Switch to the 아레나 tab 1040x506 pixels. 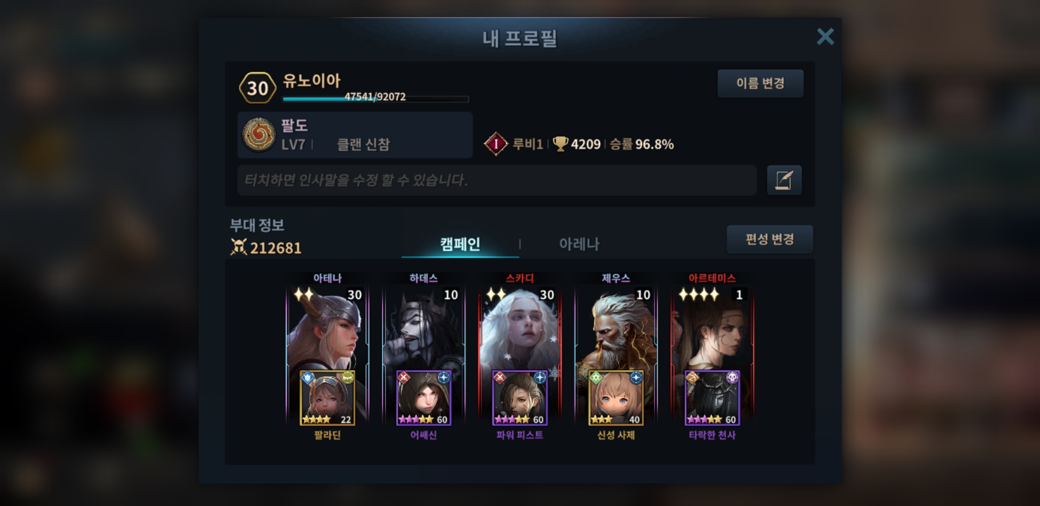pyautogui.click(x=579, y=244)
